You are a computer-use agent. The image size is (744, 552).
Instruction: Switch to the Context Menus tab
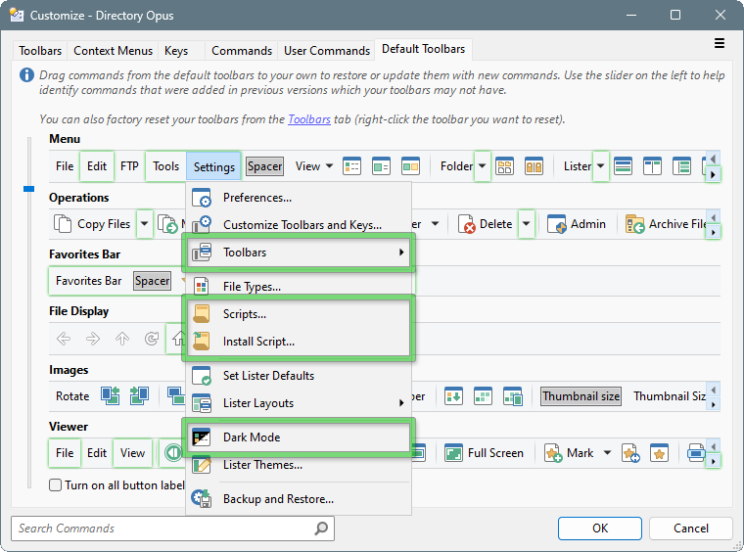[113, 50]
